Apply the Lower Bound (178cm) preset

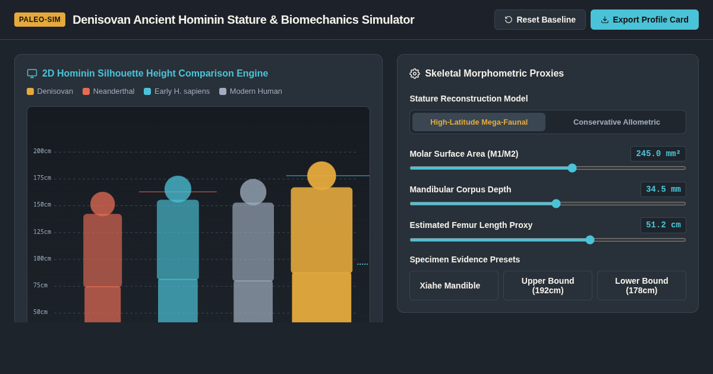[x=642, y=286]
